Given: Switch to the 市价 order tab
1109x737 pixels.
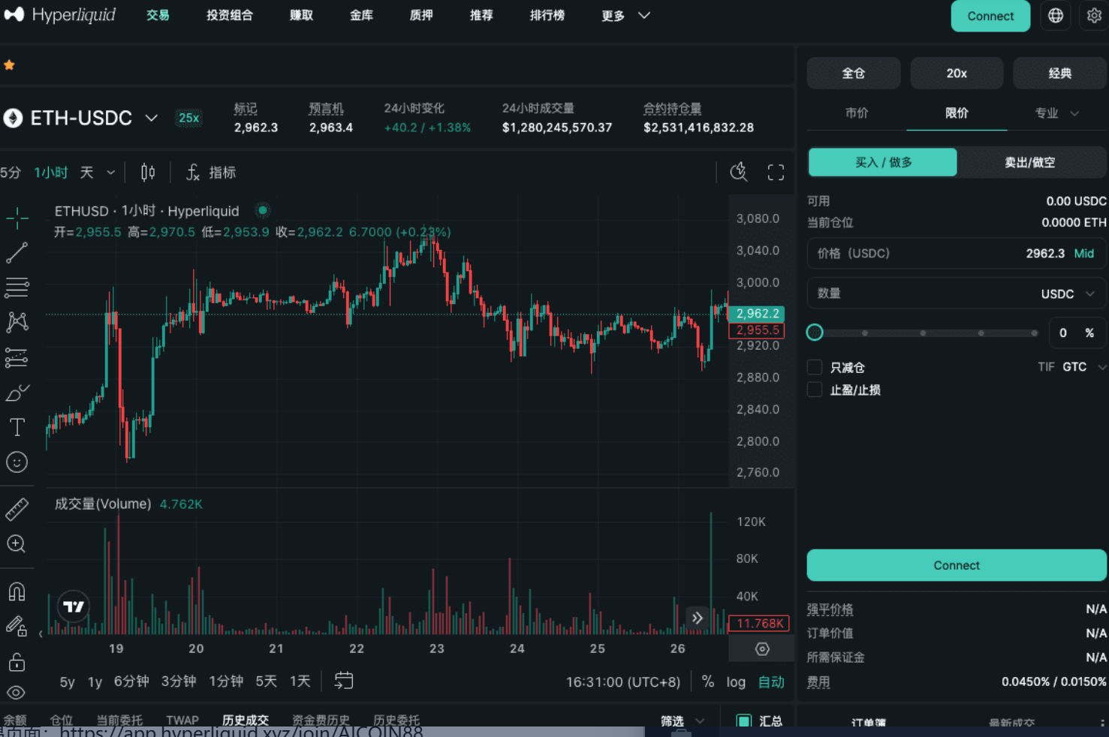Looking at the screenshot, I should pyautogui.click(x=856, y=113).
